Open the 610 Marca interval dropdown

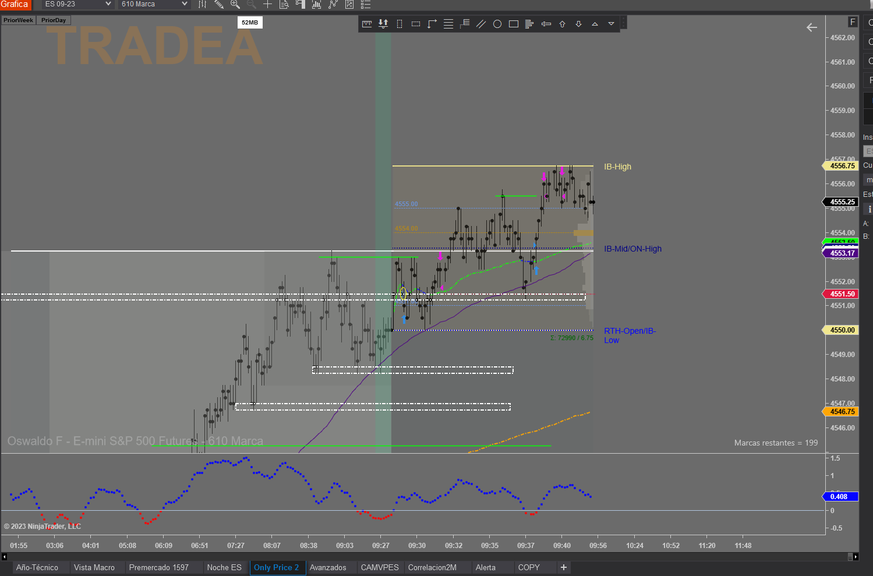pos(154,4)
